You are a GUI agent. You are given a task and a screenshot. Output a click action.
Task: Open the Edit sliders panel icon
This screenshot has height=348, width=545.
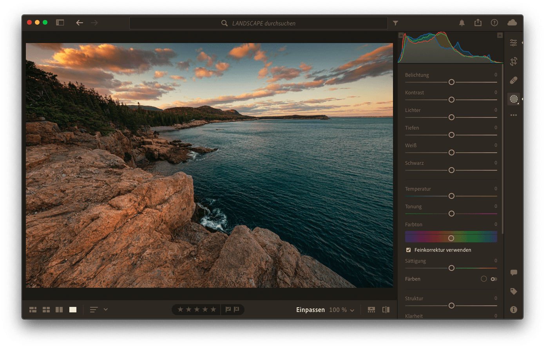(x=513, y=43)
